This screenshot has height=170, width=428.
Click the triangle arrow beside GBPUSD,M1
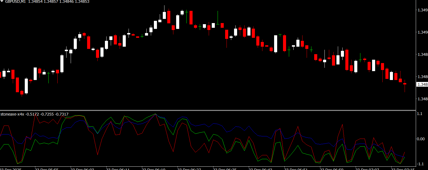click(x=2, y=2)
